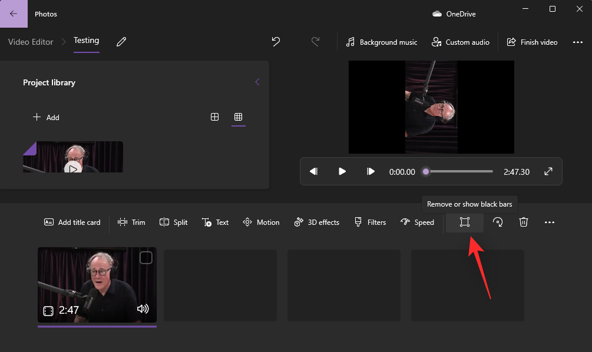Switch library to small thumbnails view
The image size is (592, 352).
coord(238,117)
